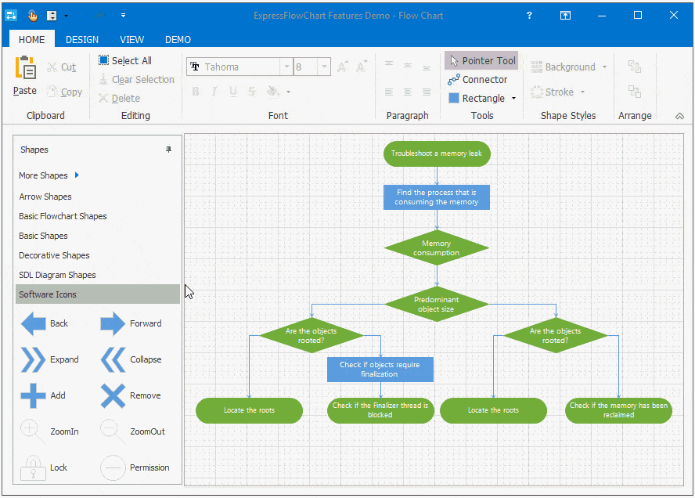Viewport: 695px width, 498px height.
Task: Activate the Connector tool
Action: [x=477, y=79]
